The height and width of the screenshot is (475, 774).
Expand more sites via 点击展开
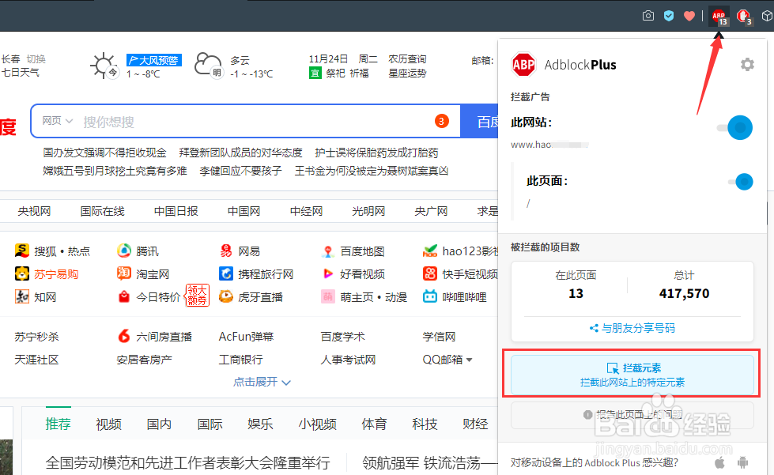[262, 382]
